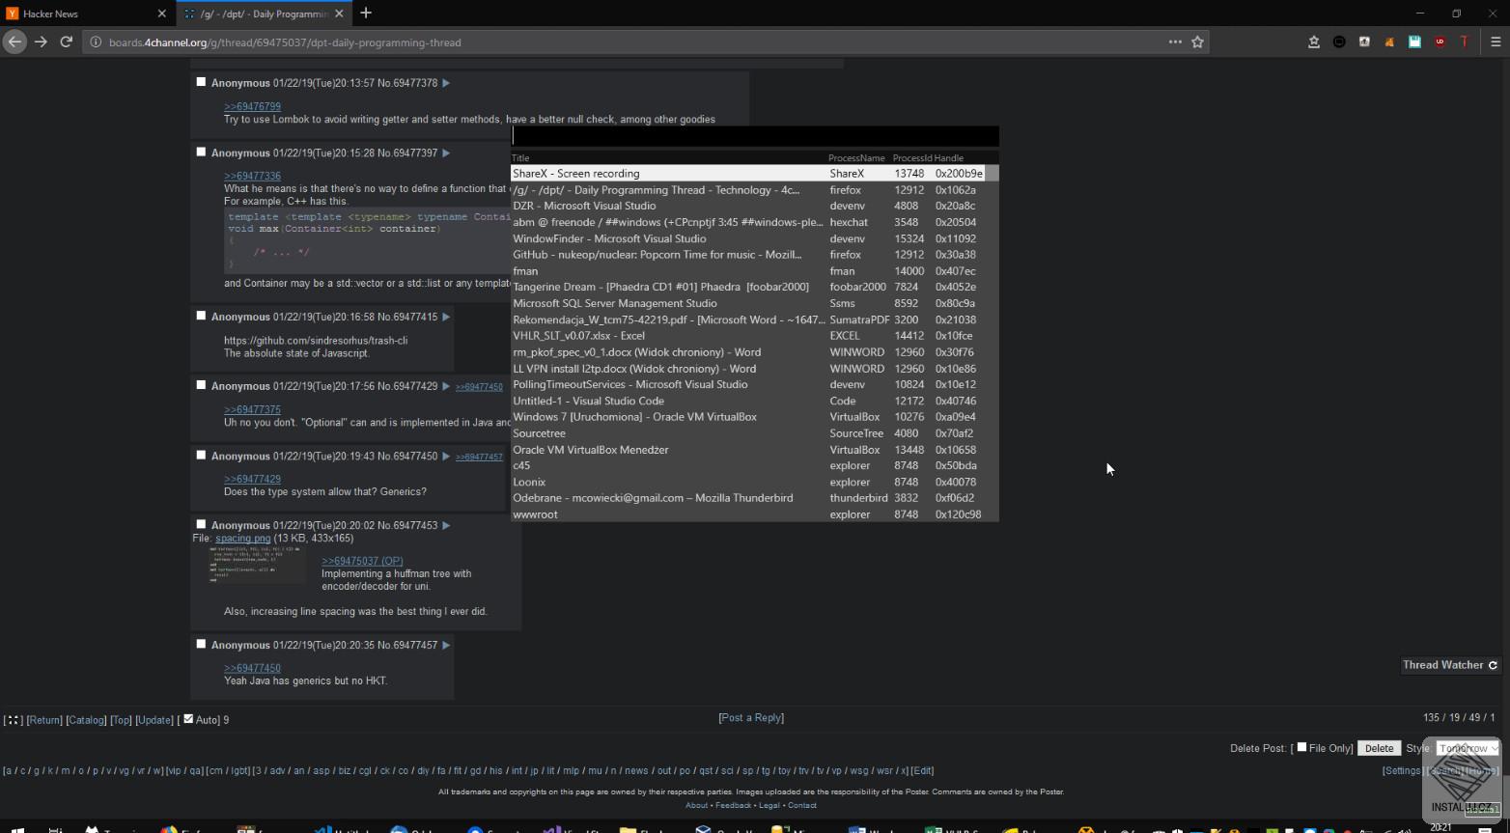This screenshot has height=833, width=1510.
Task: Open a new tab with the plus icon
Action: [x=366, y=14]
